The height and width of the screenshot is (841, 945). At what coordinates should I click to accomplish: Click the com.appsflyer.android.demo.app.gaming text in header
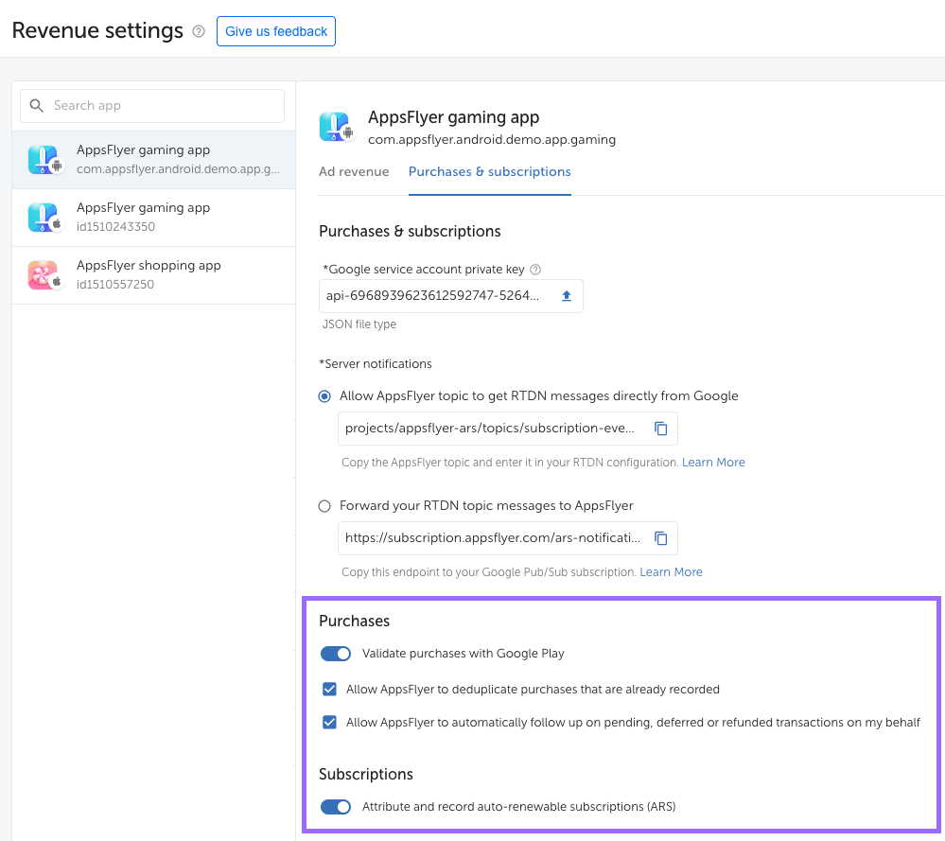(x=492, y=140)
